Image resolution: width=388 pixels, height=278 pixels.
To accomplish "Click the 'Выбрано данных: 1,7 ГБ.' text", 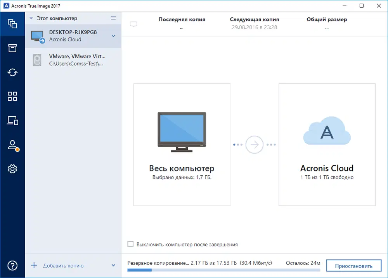I will pyautogui.click(x=182, y=177).
